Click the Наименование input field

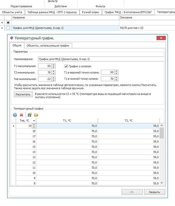(x=101, y=59)
